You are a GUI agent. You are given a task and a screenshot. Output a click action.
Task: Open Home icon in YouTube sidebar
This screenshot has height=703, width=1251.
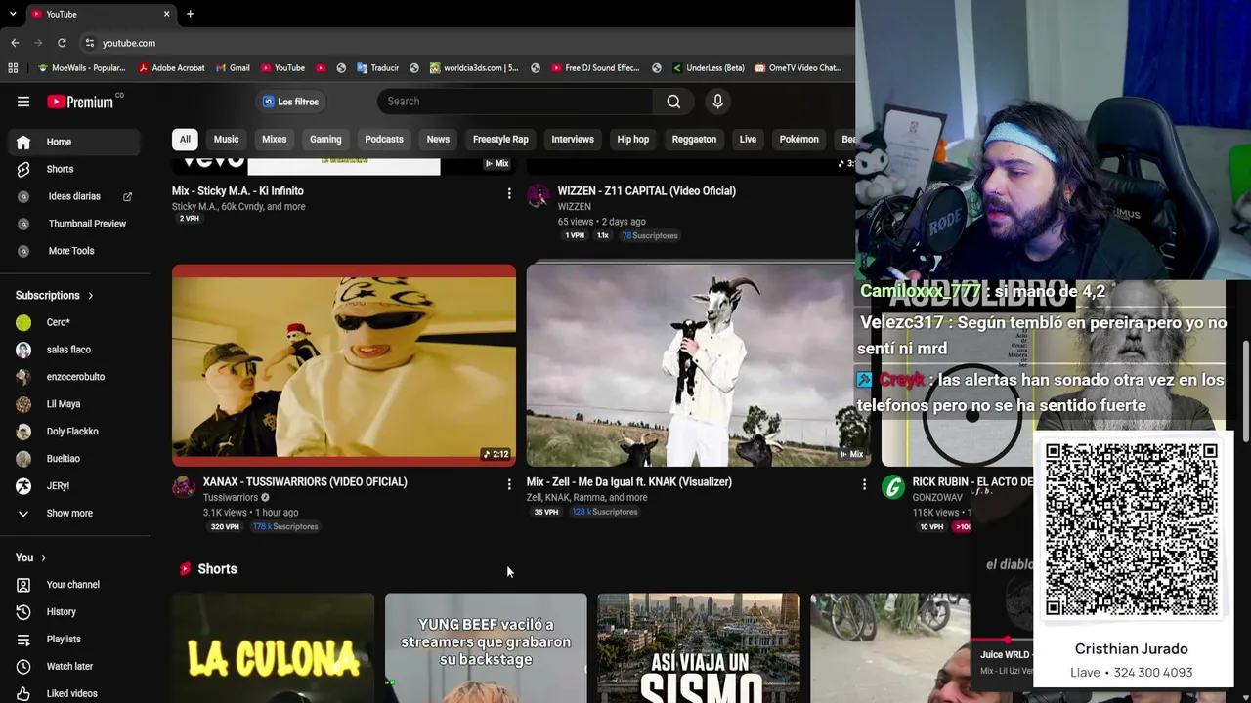pos(23,142)
